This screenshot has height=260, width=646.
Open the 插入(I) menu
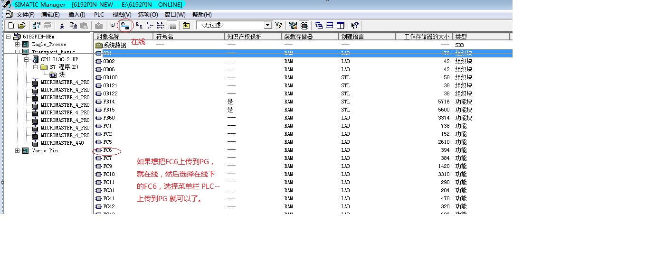point(77,15)
